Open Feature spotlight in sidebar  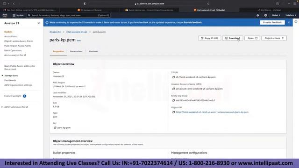tap(13, 96)
